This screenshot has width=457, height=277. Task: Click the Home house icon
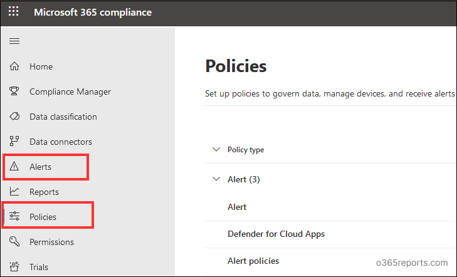(x=14, y=66)
